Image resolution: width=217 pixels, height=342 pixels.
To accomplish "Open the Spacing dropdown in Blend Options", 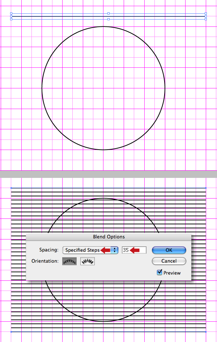I will [x=90, y=250].
